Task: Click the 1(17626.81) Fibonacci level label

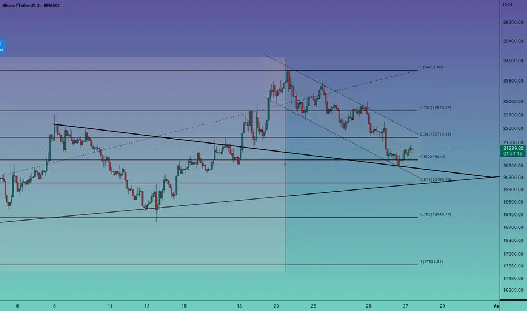Action: (x=431, y=262)
